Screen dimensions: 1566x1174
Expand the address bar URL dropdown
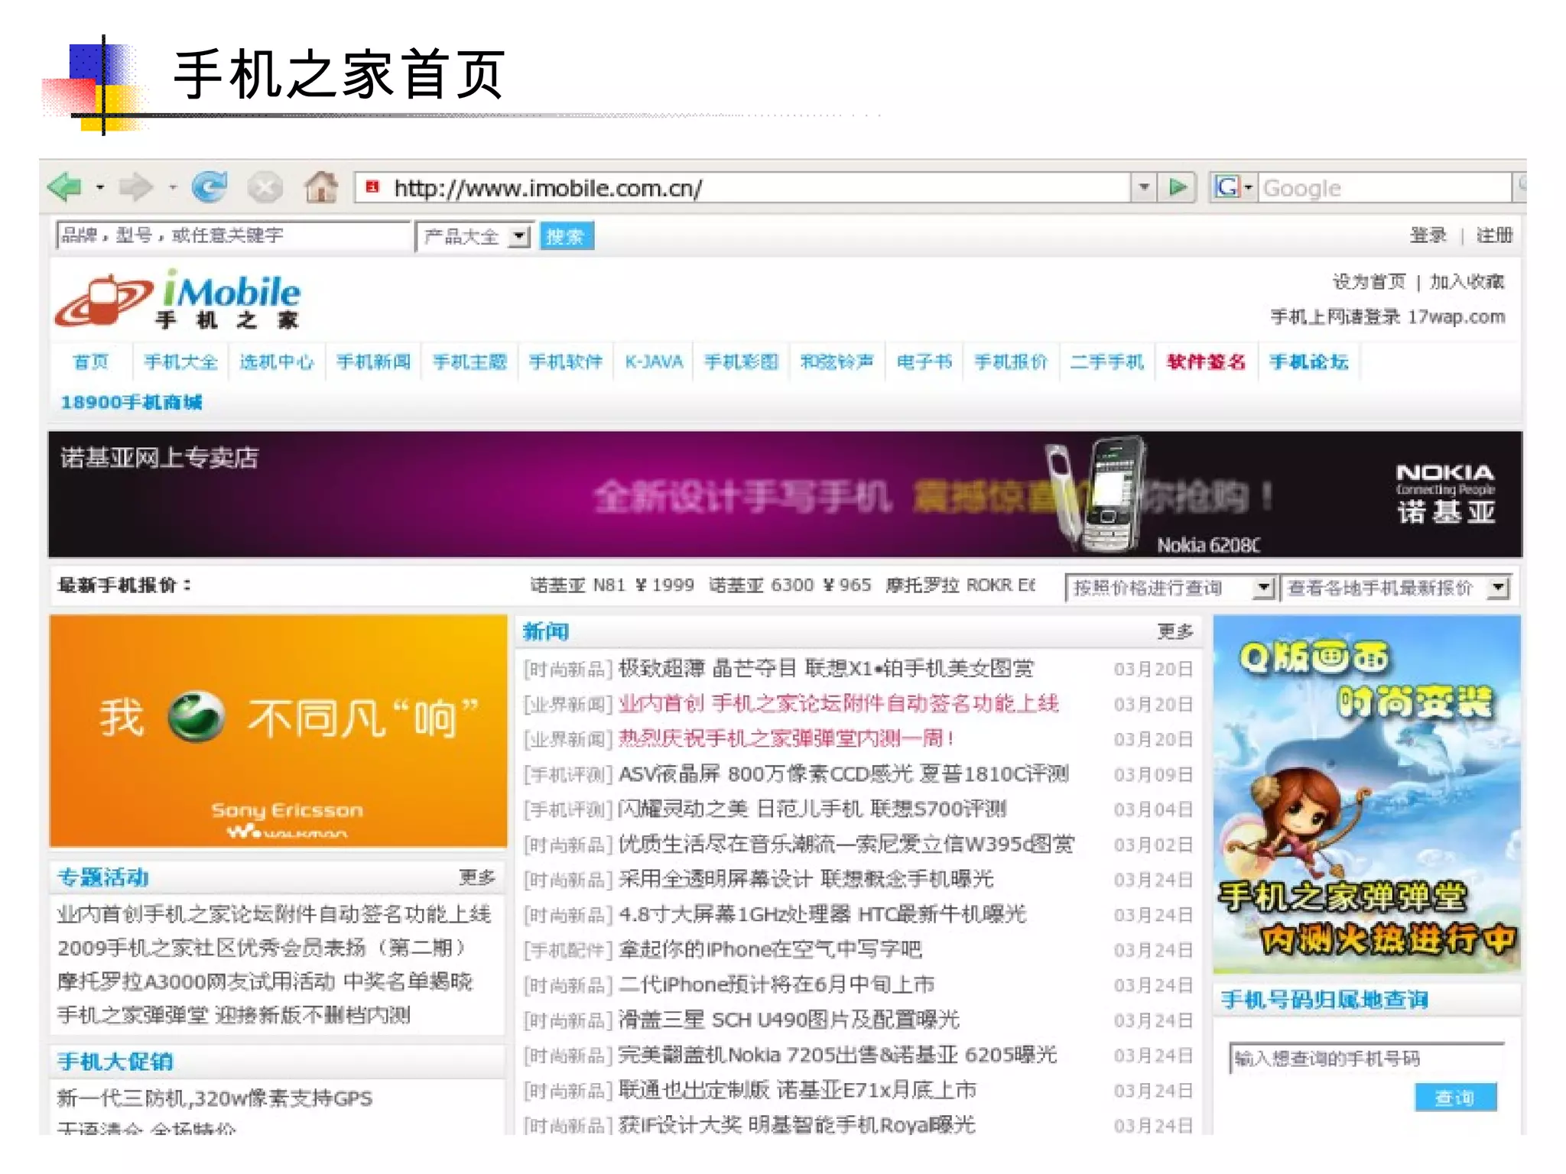pyautogui.click(x=1143, y=187)
